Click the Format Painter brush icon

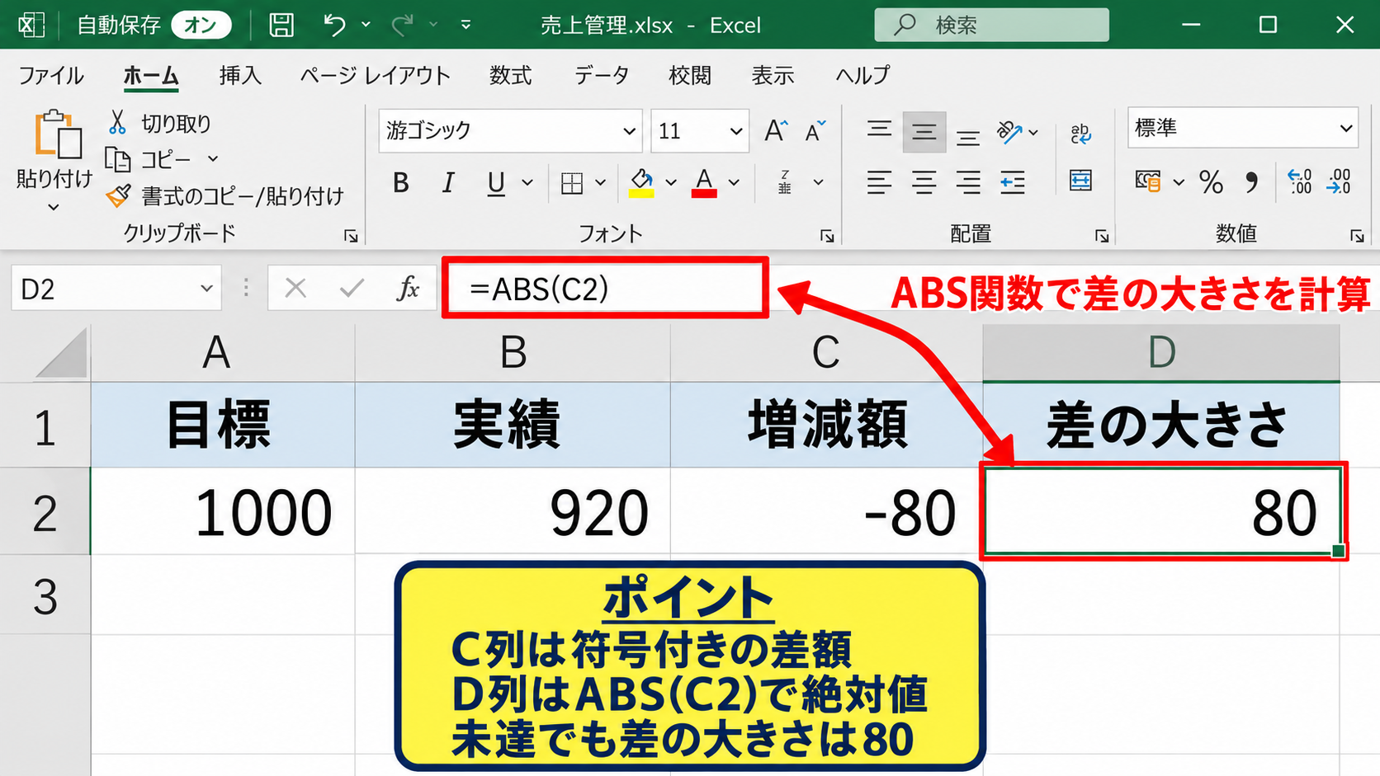pos(118,195)
